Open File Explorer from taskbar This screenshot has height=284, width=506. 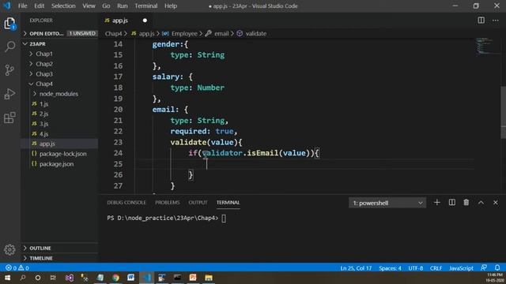(x=209, y=278)
